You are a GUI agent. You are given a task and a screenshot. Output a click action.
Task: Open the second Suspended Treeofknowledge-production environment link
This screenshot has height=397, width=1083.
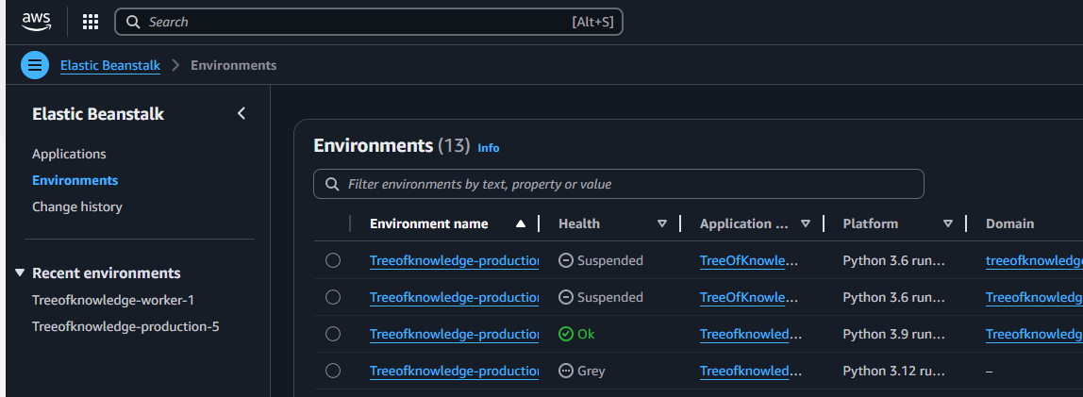tap(455, 298)
